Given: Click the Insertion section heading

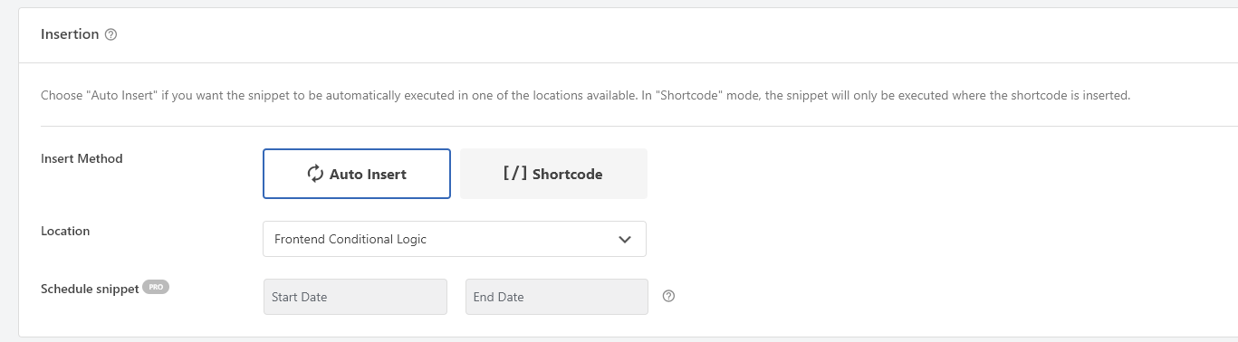Looking at the screenshot, I should point(70,34).
